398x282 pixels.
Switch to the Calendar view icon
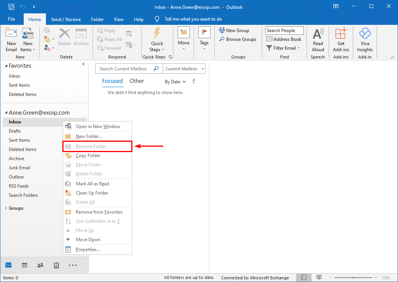click(x=24, y=265)
